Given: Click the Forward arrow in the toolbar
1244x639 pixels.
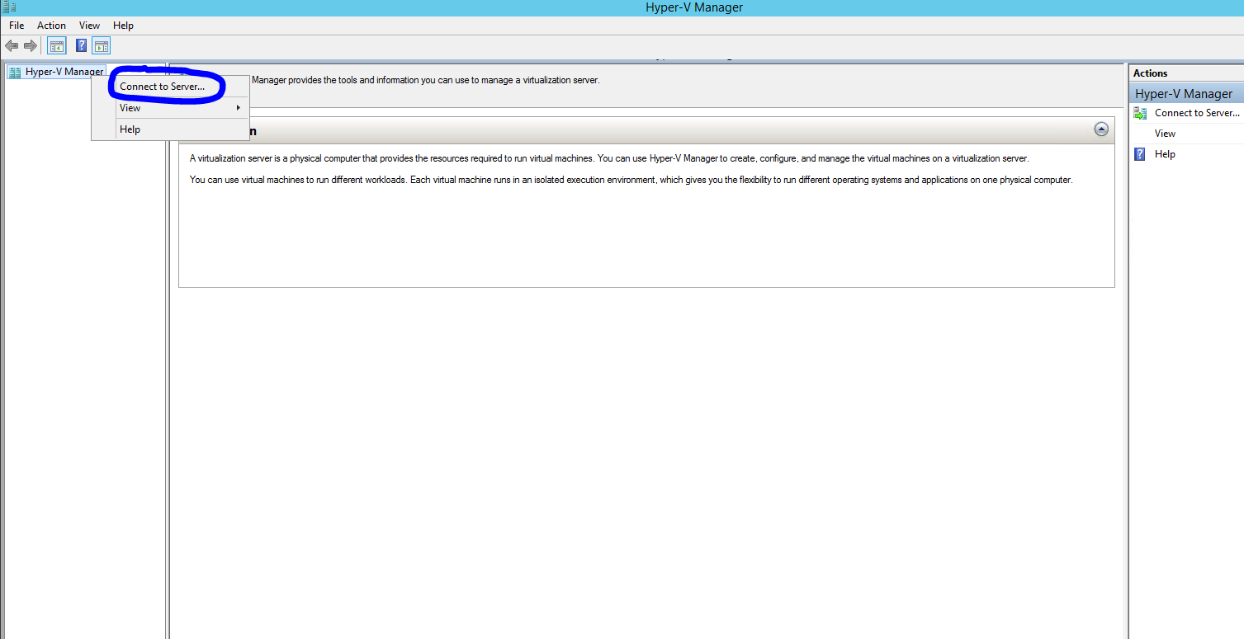Looking at the screenshot, I should 31,45.
